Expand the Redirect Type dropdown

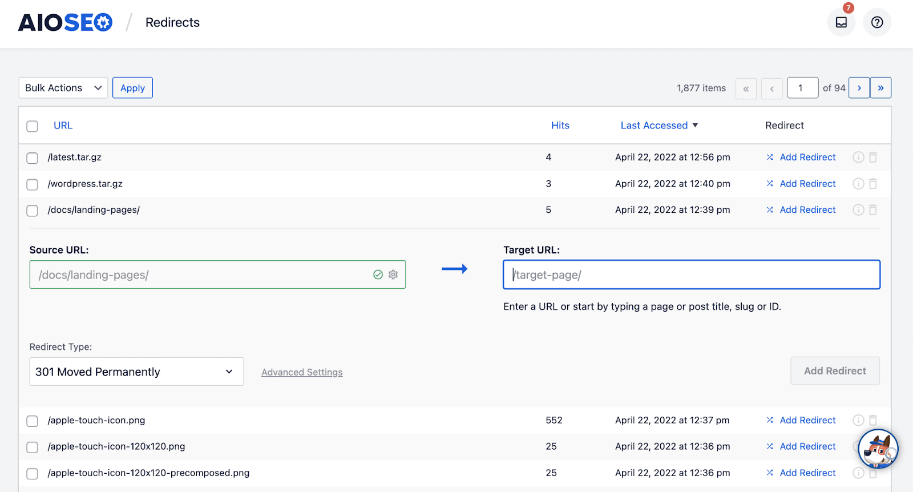tap(136, 372)
